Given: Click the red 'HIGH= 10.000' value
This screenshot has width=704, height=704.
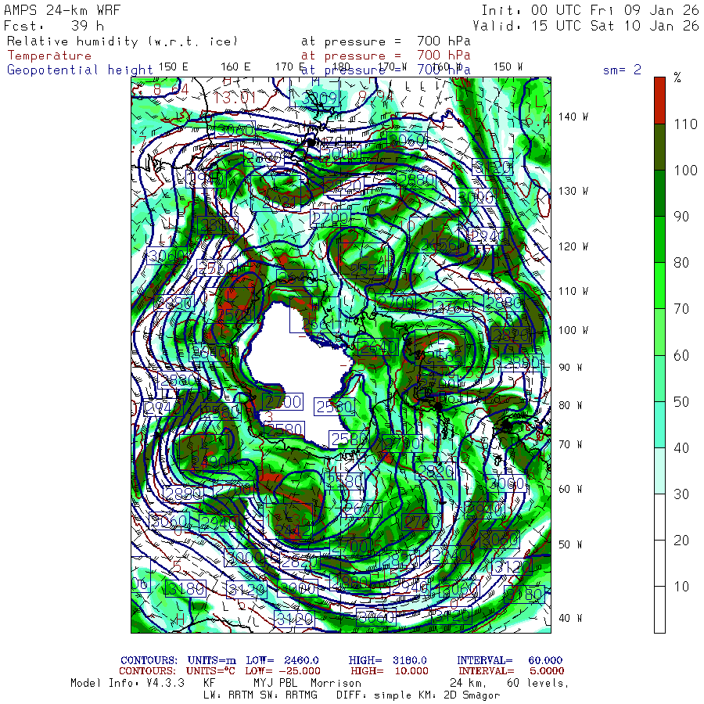Looking at the screenshot, I should click(390, 671).
